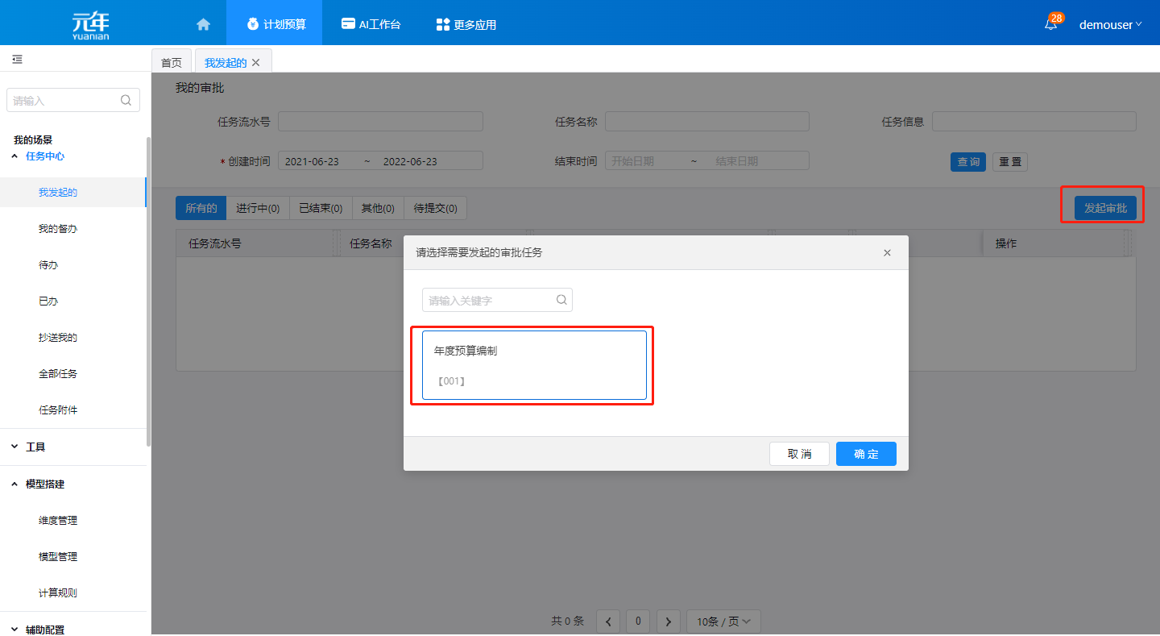Viewport: 1160px width, 636px height.
Task: Open the 更多应用 menu
Action: 466,24
